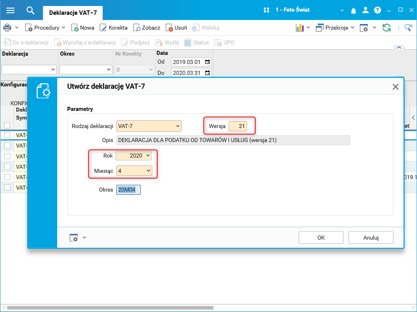Open the Rok year dropdown
Screen dimensions: 417x312
pyautogui.click(x=134, y=156)
